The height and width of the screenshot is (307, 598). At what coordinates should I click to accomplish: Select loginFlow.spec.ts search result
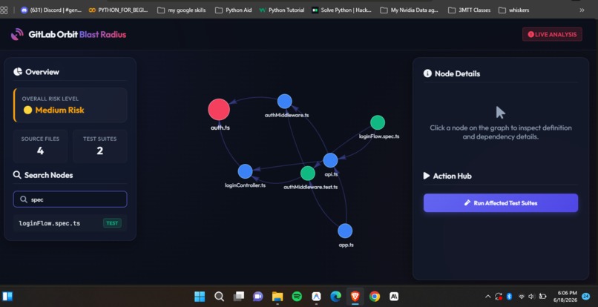coord(70,223)
